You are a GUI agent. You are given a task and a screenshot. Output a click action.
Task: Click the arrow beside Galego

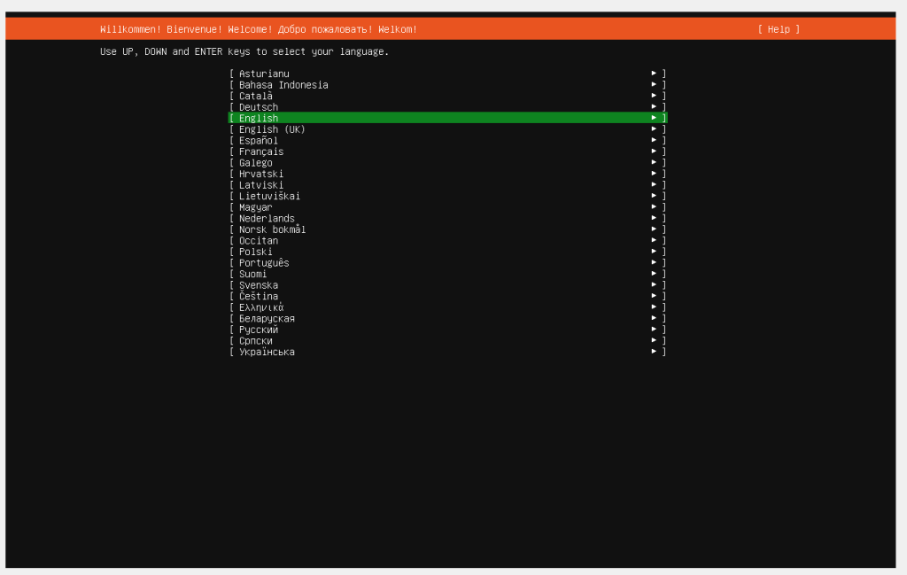655,163
